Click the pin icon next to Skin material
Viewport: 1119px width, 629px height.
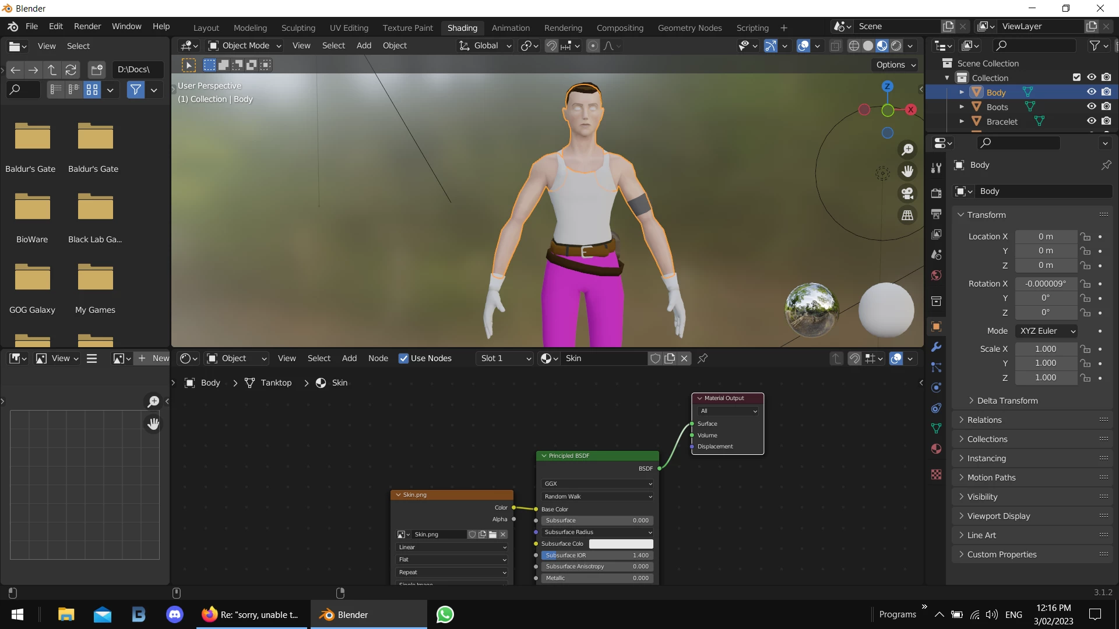tap(703, 358)
